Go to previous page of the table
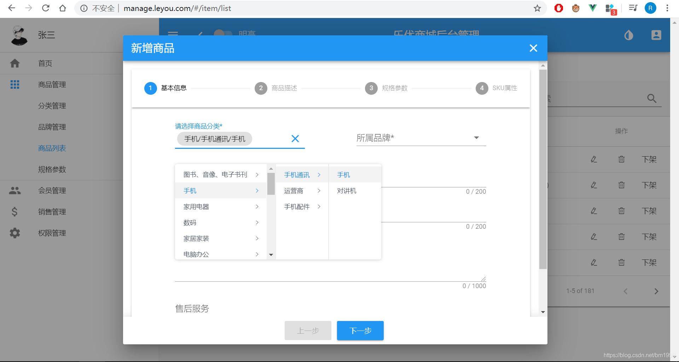This screenshot has width=679, height=362. coord(626,291)
